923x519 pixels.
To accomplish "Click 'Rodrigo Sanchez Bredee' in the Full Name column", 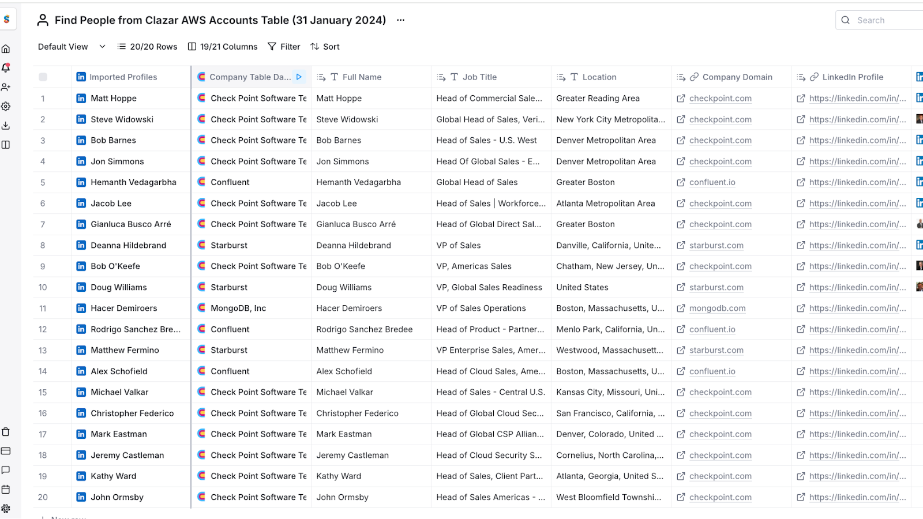I will click(x=365, y=329).
